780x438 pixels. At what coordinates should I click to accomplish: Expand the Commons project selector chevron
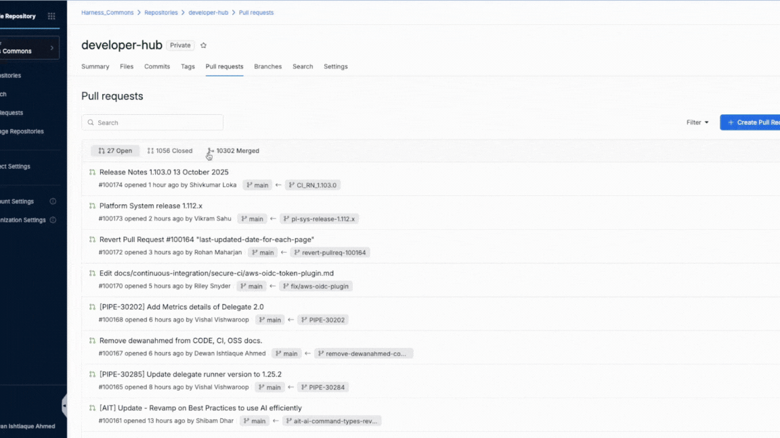point(51,48)
